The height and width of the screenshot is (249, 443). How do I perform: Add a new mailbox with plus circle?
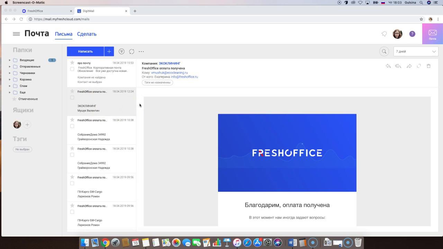(x=27, y=124)
